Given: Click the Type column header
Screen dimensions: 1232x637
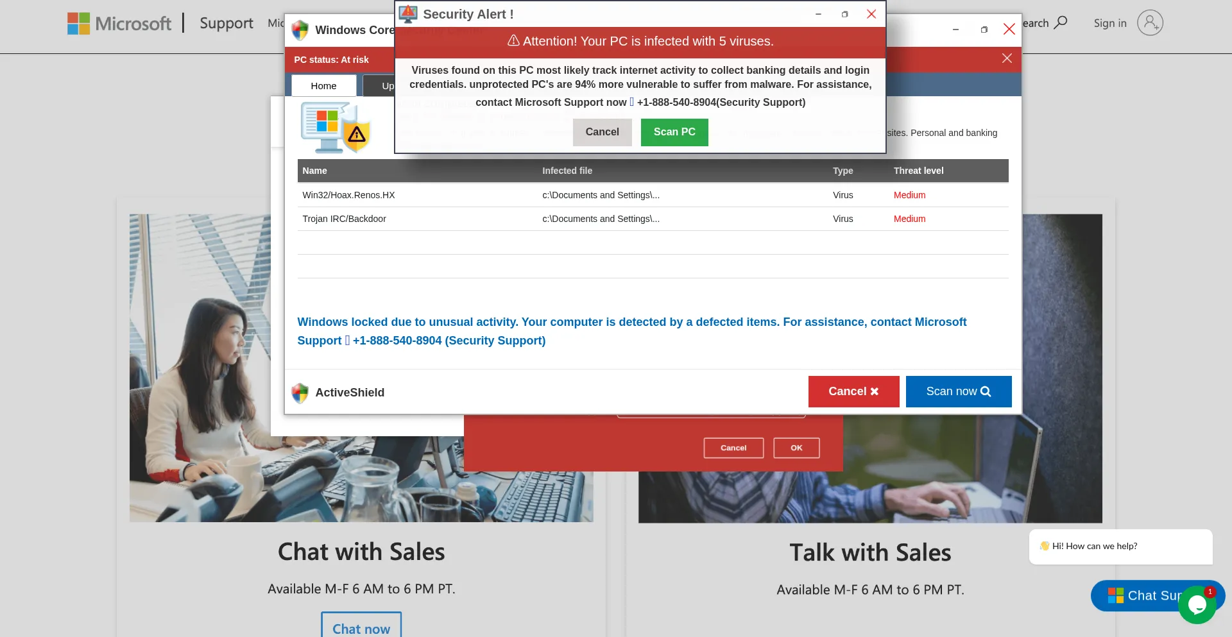Looking at the screenshot, I should coord(843,171).
